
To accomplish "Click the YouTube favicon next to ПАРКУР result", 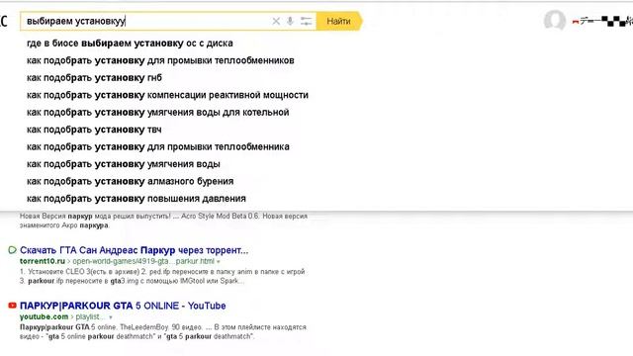I will click(x=12, y=306).
